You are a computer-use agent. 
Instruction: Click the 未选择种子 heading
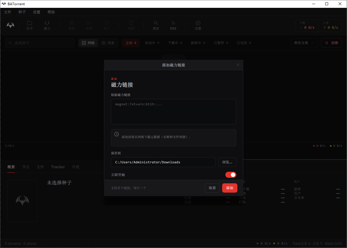click(x=59, y=183)
